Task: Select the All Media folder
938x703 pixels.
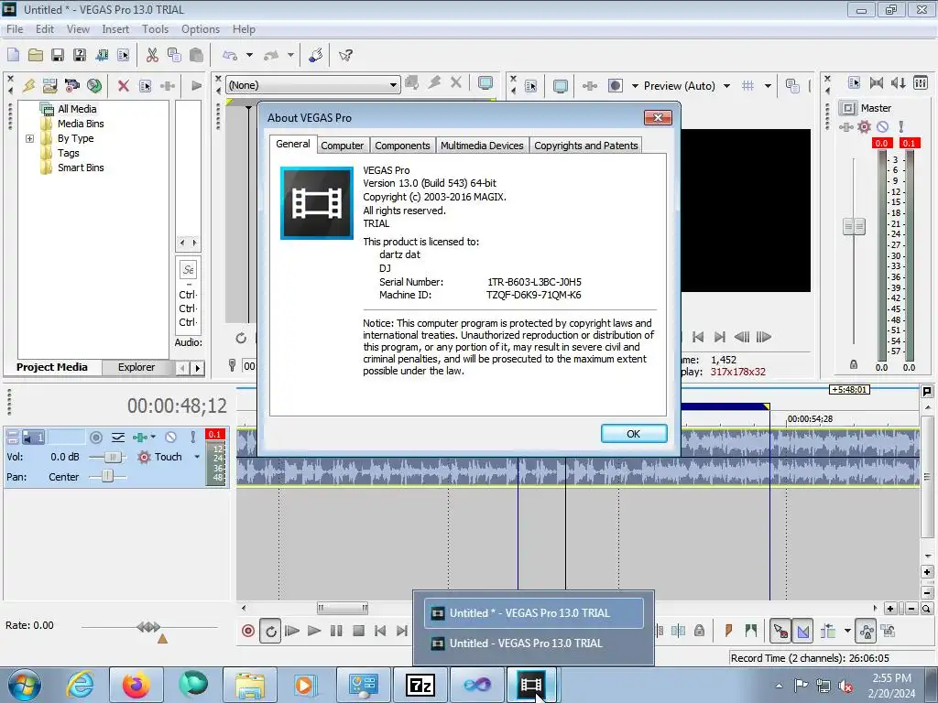Action: tap(77, 109)
